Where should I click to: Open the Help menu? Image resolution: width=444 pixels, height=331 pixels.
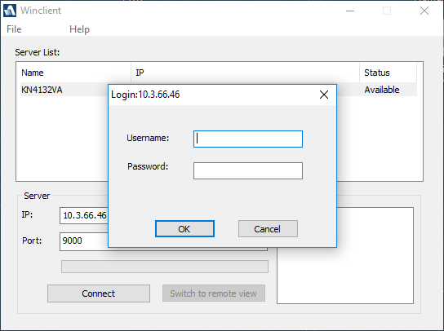pos(79,29)
